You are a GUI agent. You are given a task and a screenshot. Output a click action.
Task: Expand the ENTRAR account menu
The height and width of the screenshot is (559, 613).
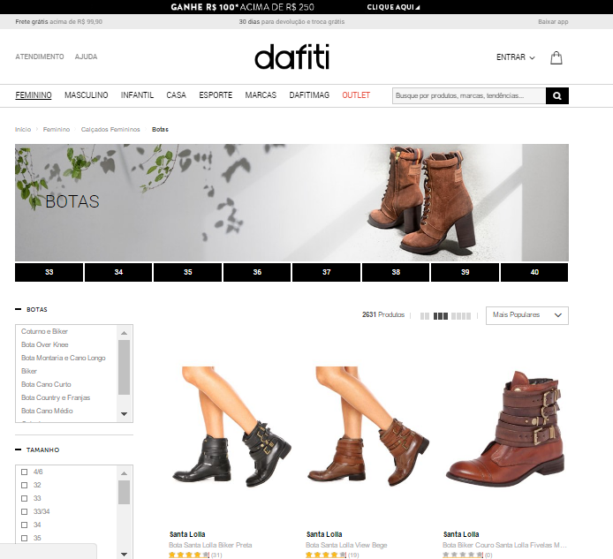(x=515, y=57)
